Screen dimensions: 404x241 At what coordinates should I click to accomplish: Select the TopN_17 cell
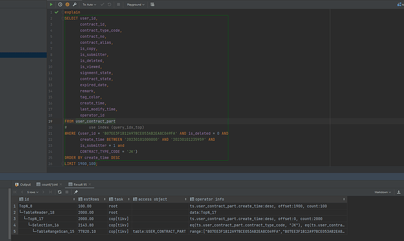click(47, 219)
